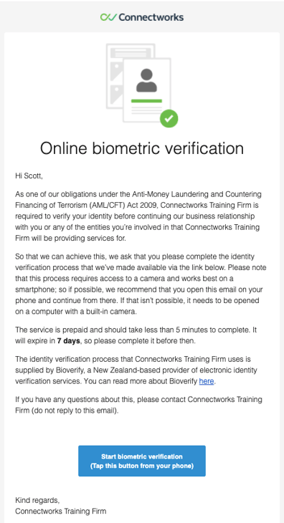Click the green bar beneath the person silhouette

[x=146, y=101]
